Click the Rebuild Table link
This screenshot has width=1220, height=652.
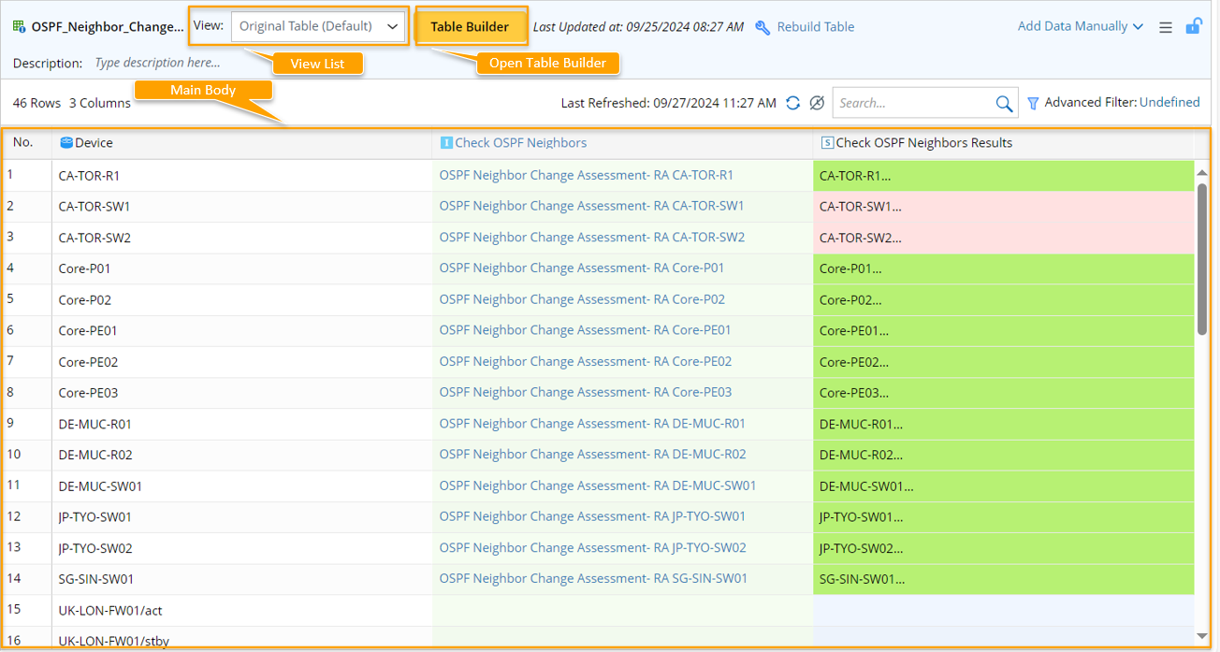(814, 26)
